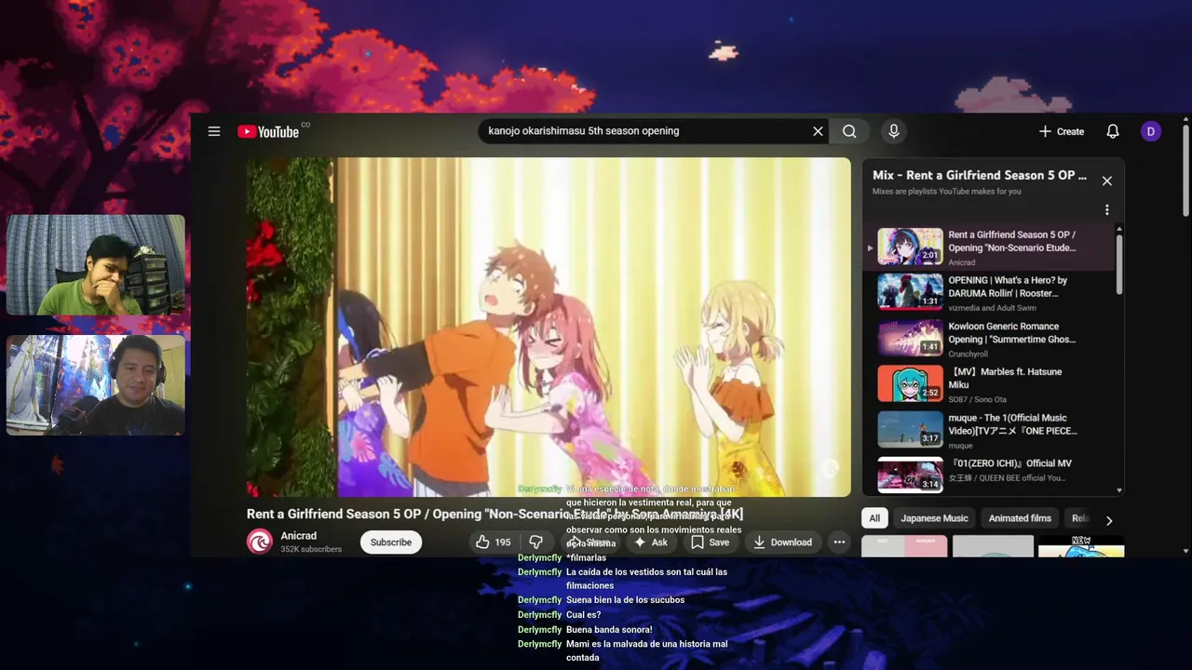Show more filter chips with right arrow
The image size is (1192, 670).
pos(1108,520)
